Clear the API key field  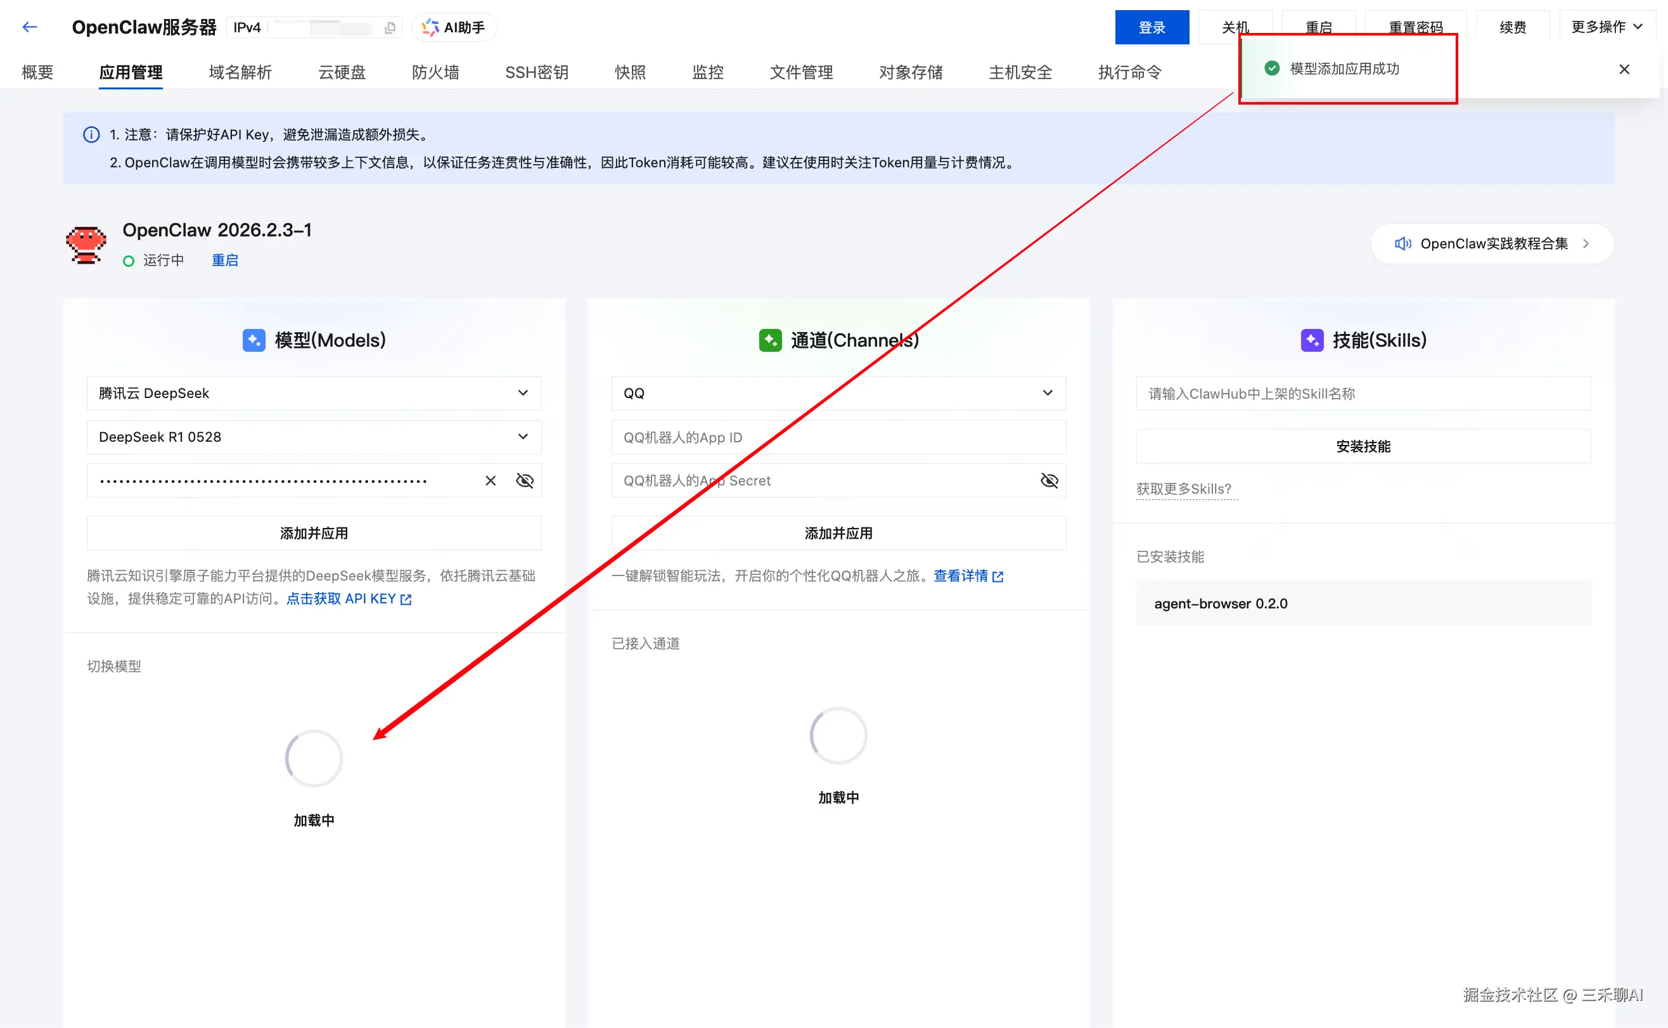[x=490, y=480]
